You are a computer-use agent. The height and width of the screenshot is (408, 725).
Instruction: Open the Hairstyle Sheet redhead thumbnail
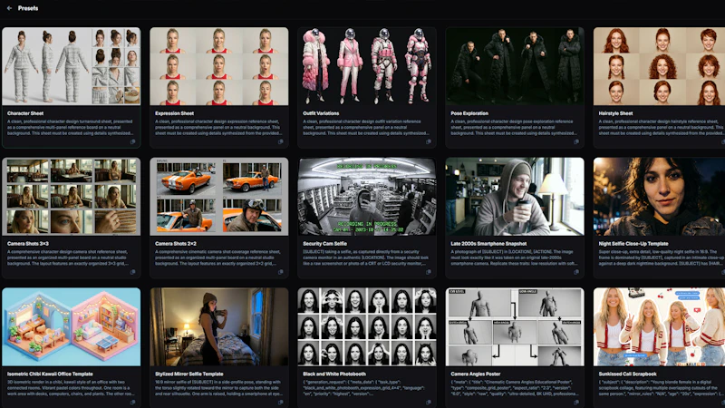tap(660, 66)
